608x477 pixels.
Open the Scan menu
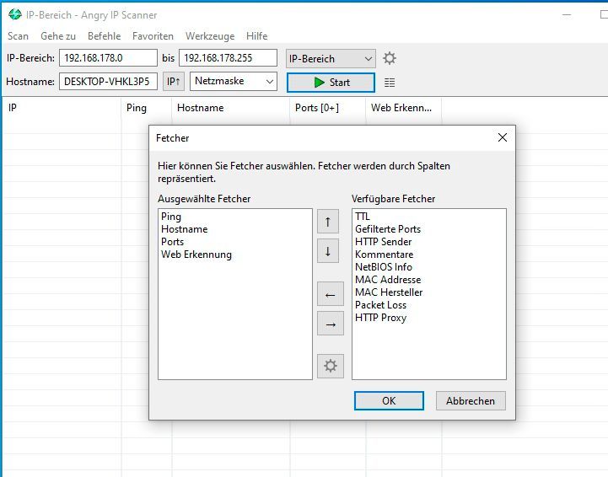(x=18, y=36)
